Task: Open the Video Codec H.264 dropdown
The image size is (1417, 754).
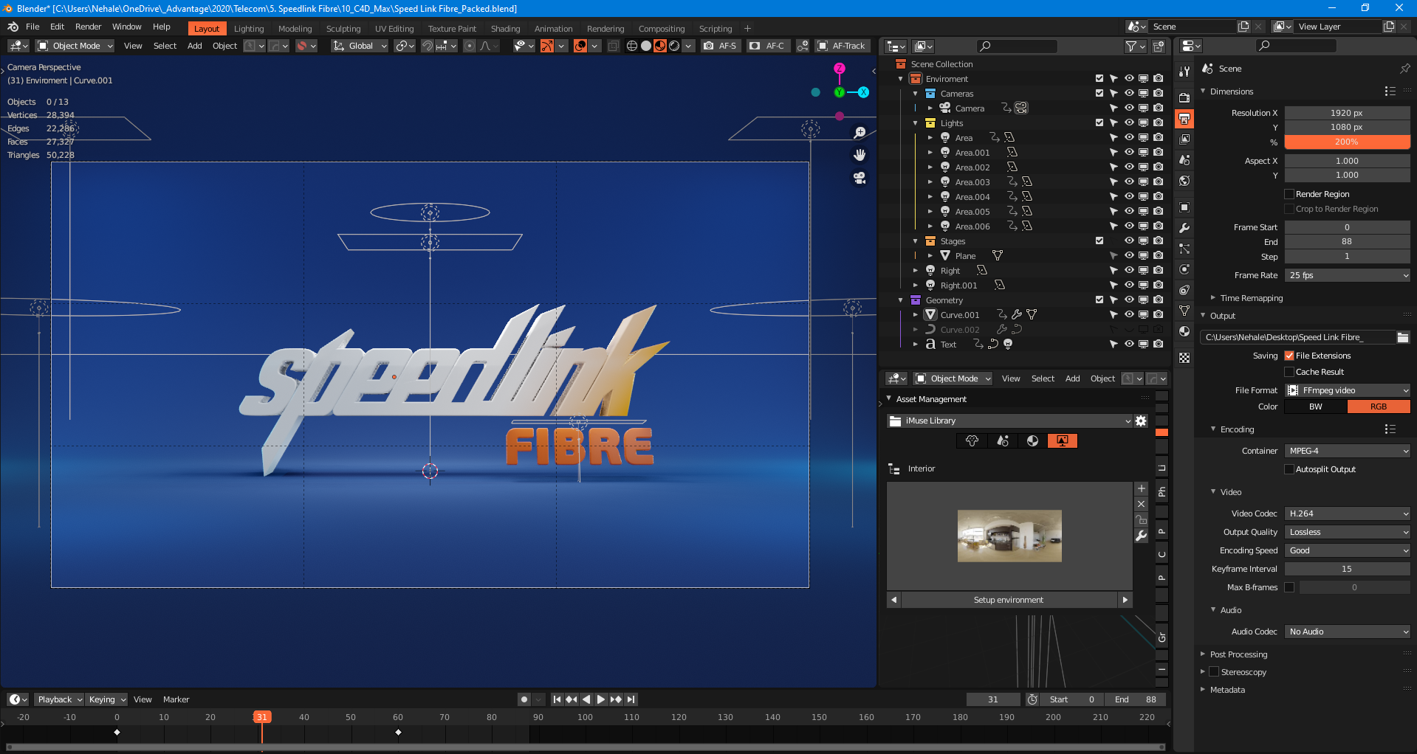Action: pos(1348,513)
